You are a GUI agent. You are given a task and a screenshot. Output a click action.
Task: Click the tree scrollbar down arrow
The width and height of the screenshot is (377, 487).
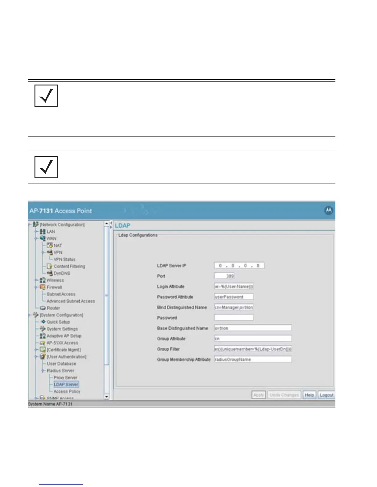click(x=107, y=397)
